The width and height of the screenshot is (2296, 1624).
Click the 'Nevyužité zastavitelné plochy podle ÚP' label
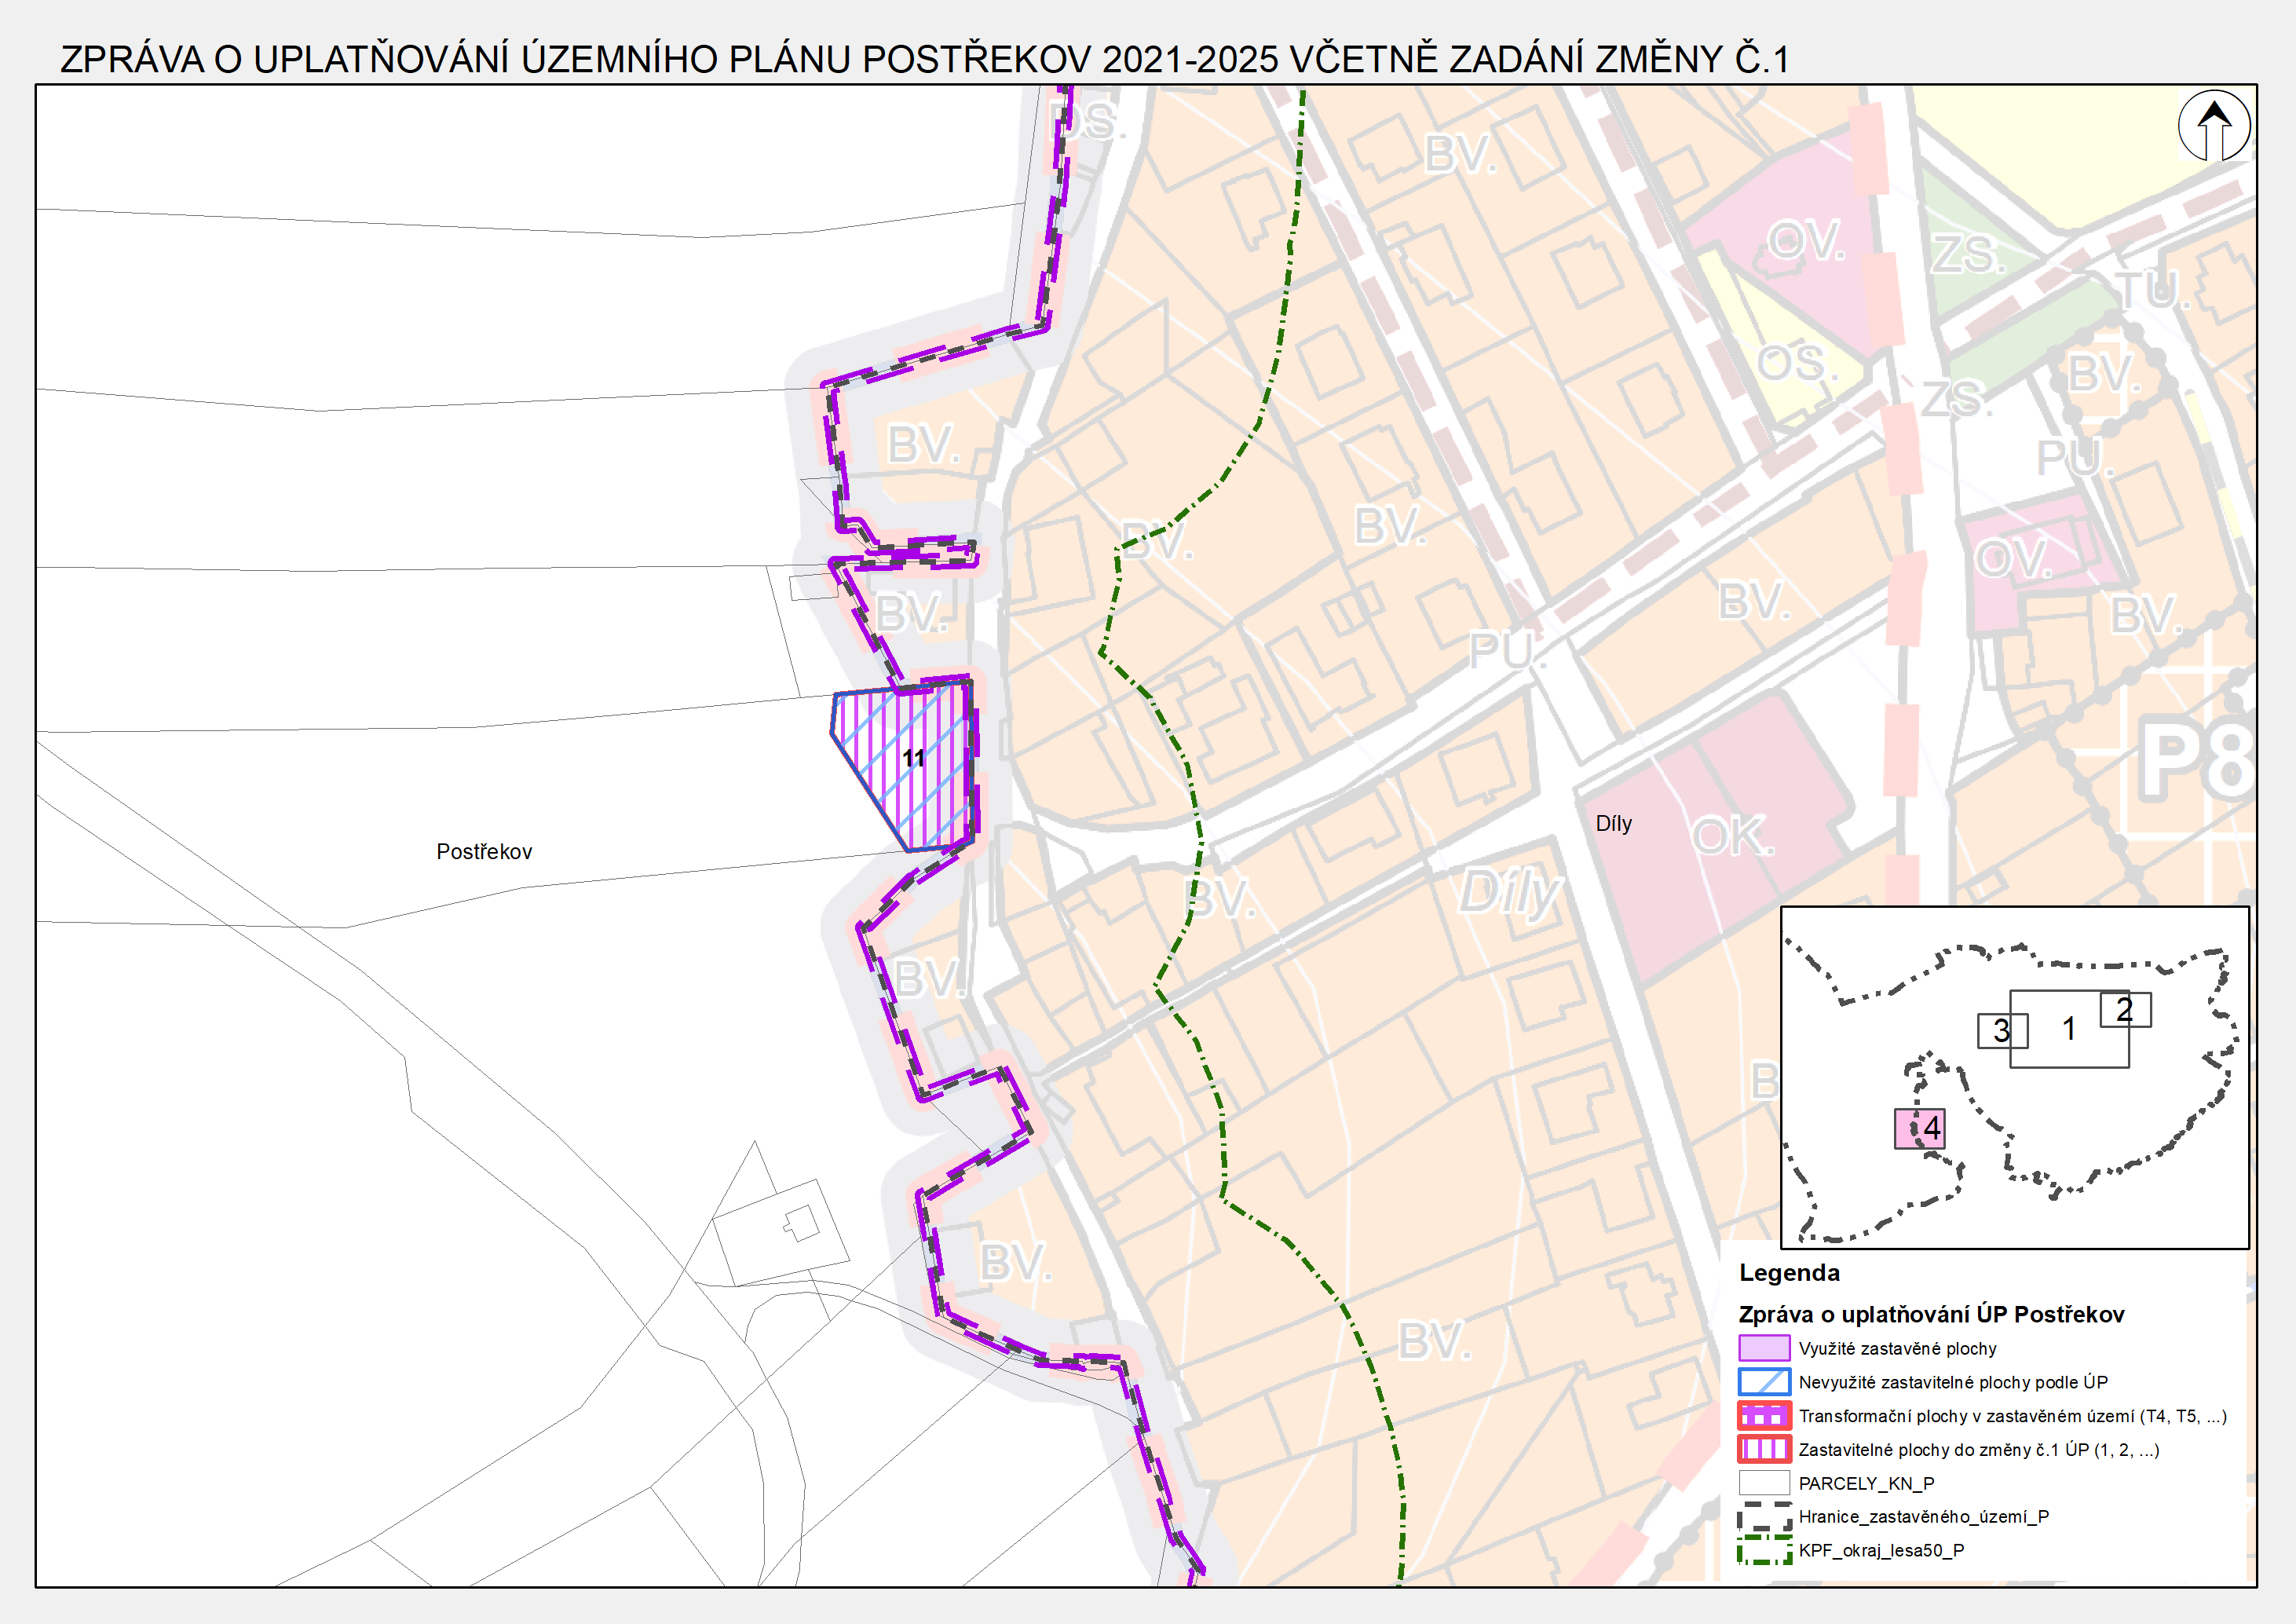pos(1953,1383)
